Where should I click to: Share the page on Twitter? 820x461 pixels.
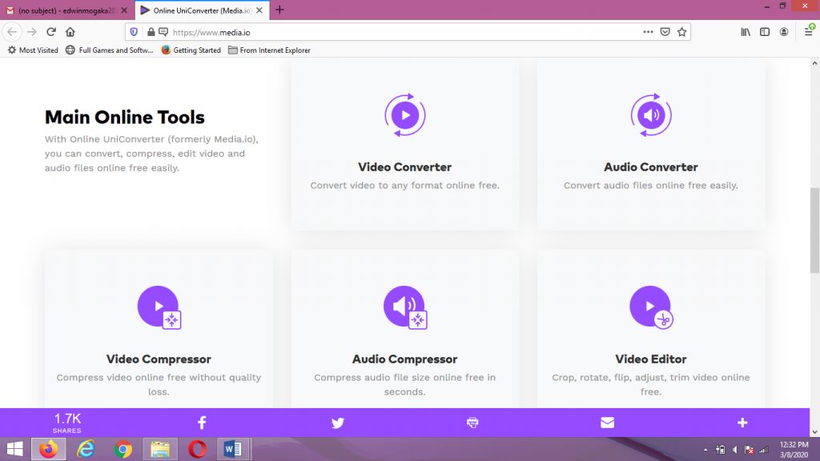tap(338, 423)
